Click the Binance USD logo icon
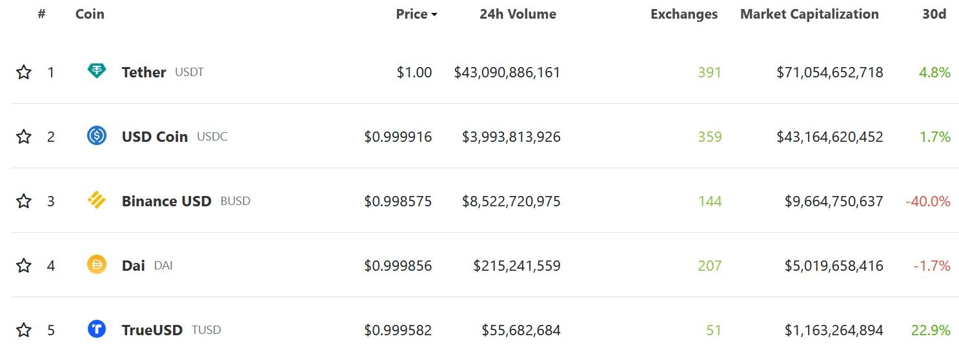 [x=97, y=200]
